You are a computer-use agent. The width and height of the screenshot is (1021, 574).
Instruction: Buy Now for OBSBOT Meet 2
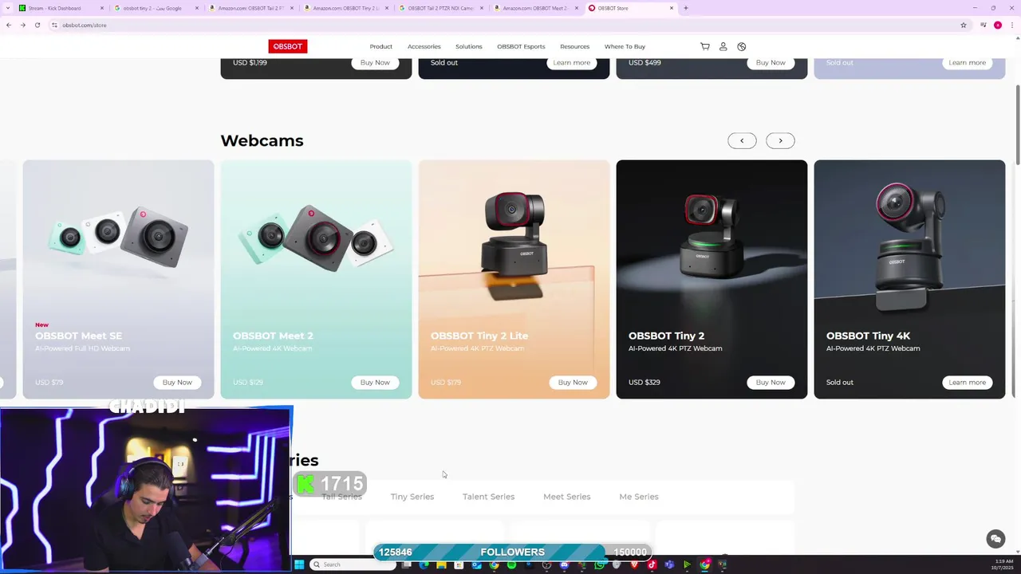(375, 382)
